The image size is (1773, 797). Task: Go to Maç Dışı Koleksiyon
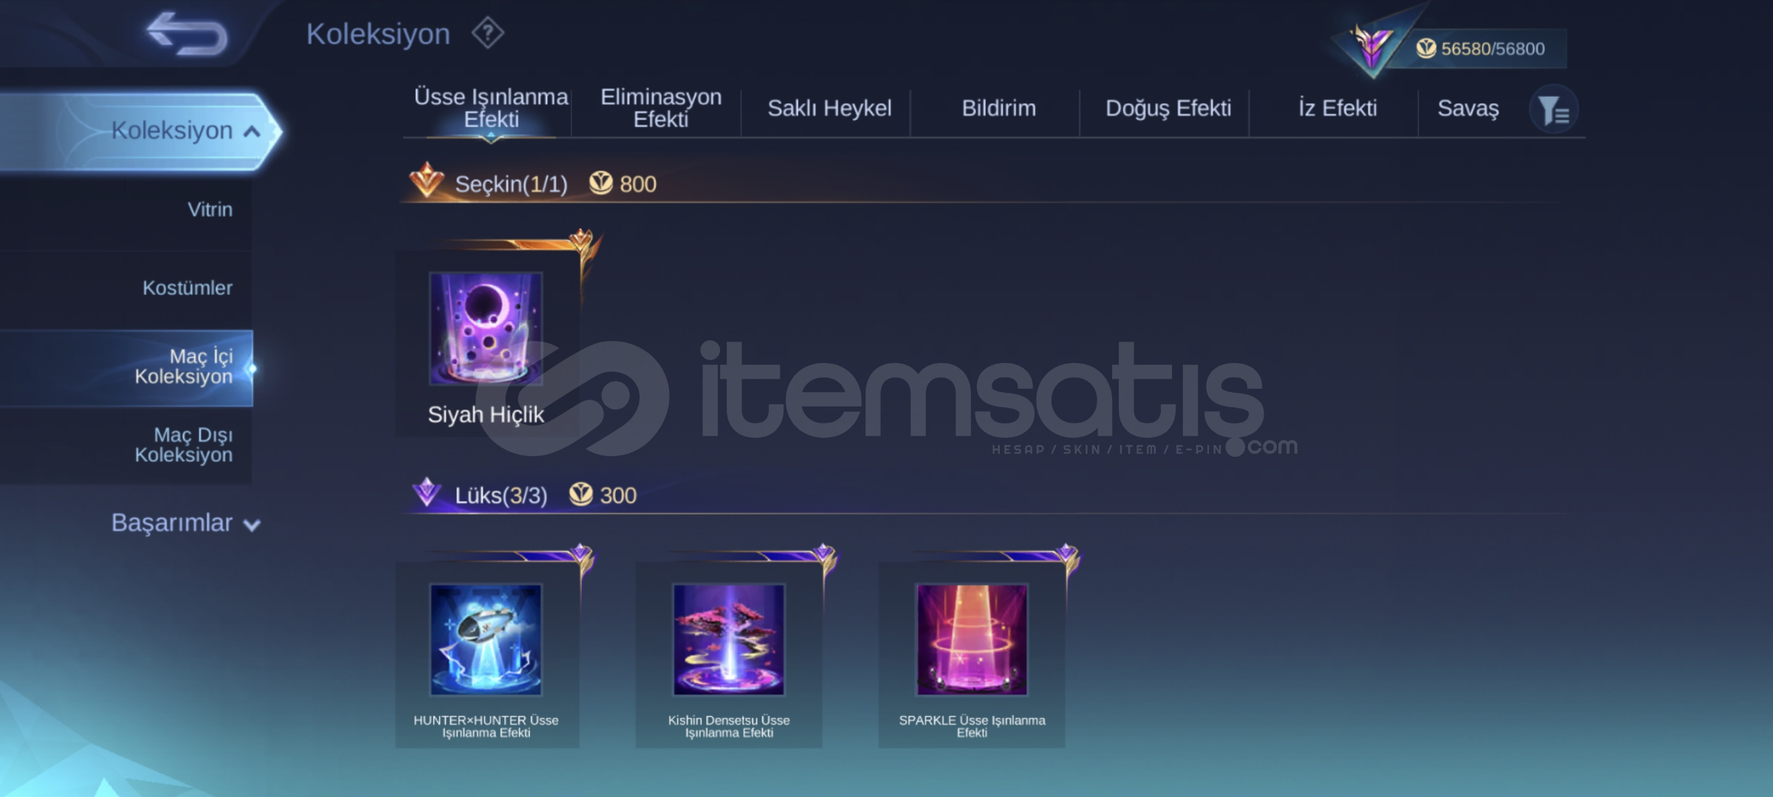point(183,445)
